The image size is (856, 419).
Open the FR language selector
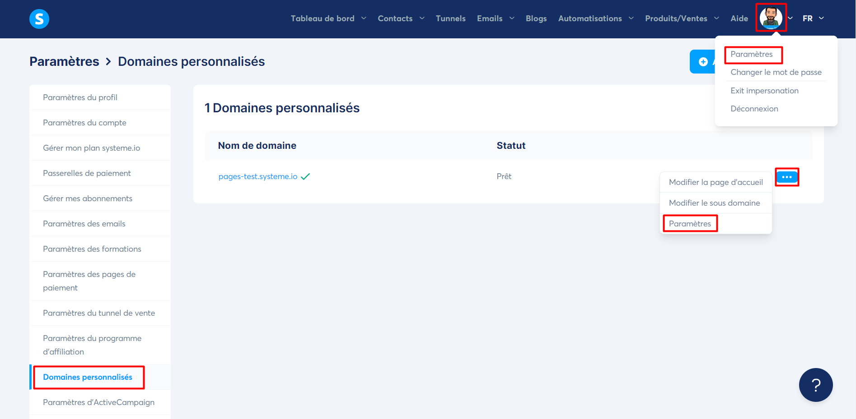click(x=813, y=18)
